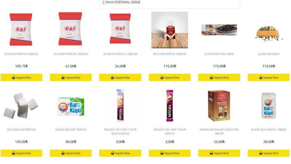The width and height of the screenshot is (291, 164).
Task: Add Oli Şeker Kristal 5000 GR to cart
Action: coord(21,78)
